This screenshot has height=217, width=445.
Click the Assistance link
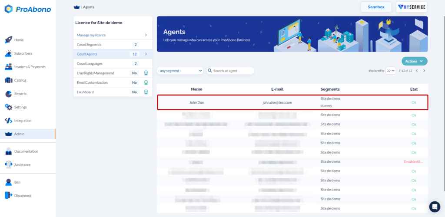[23, 164]
